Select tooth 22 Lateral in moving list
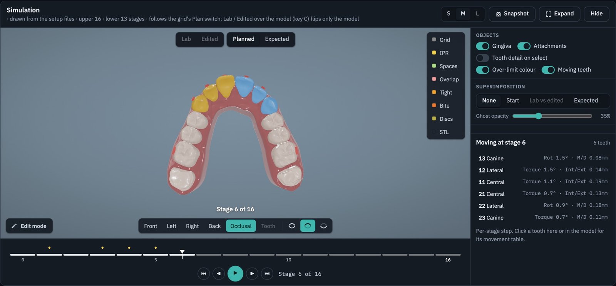This screenshot has width=616, height=286. [543, 206]
